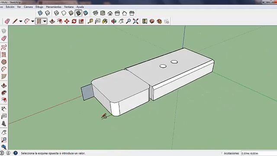This screenshot has height=156, width=277.
Task: Select Pan tool in left sidebar
Action: point(4,133)
